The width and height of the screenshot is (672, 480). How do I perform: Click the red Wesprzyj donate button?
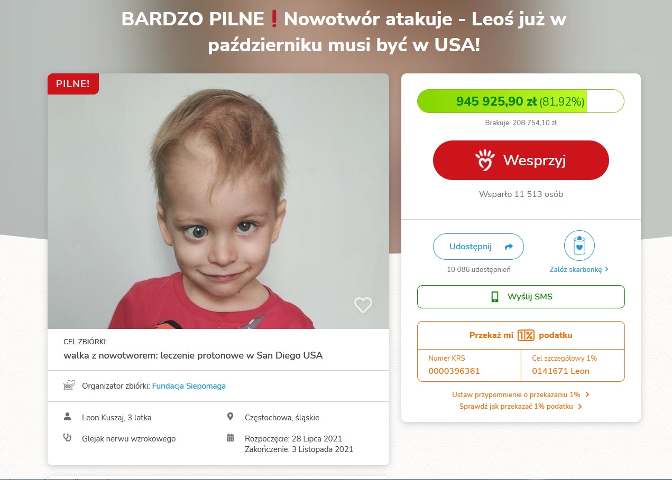tap(521, 160)
